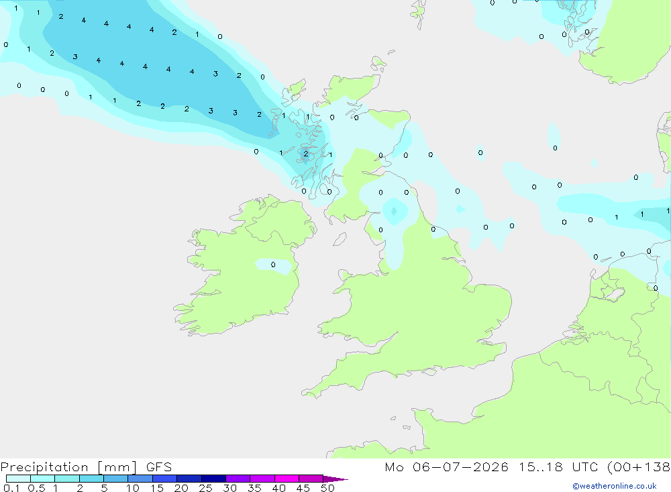Click the 25–30 mm navy legend swatch
Screen dimensions: 671x492
tap(213, 479)
